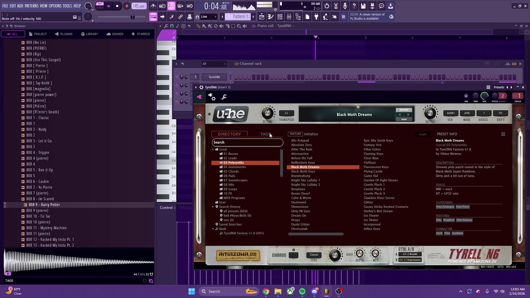Open Google Chrome from the taskbar
The image size is (530, 298).
click(x=266, y=291)
